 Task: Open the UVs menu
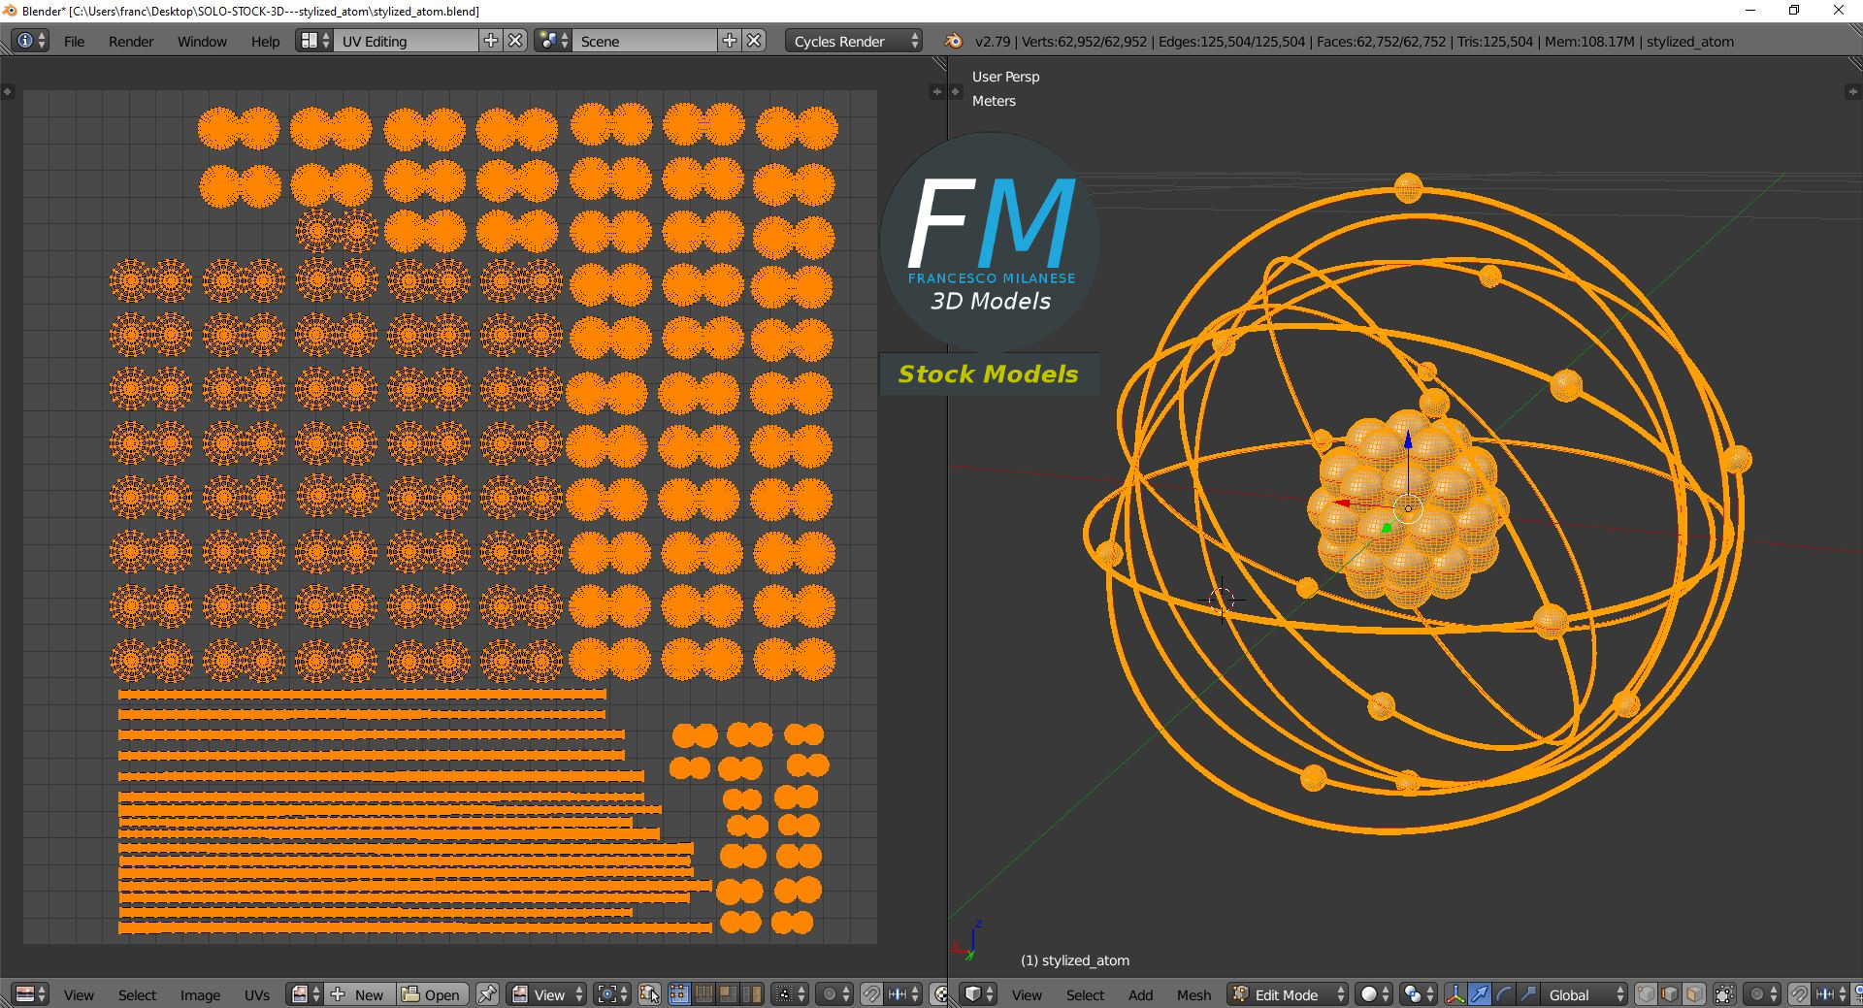[x=257, y=994]
